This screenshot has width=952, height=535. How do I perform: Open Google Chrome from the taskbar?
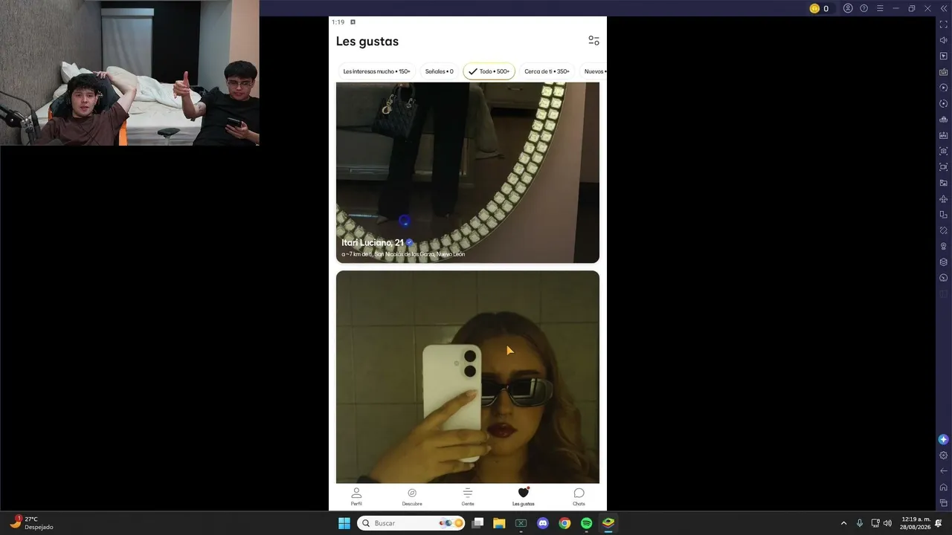click(x=565, y=523)
